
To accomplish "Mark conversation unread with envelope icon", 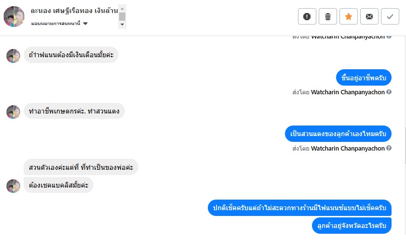I will [x=369, y=16].
